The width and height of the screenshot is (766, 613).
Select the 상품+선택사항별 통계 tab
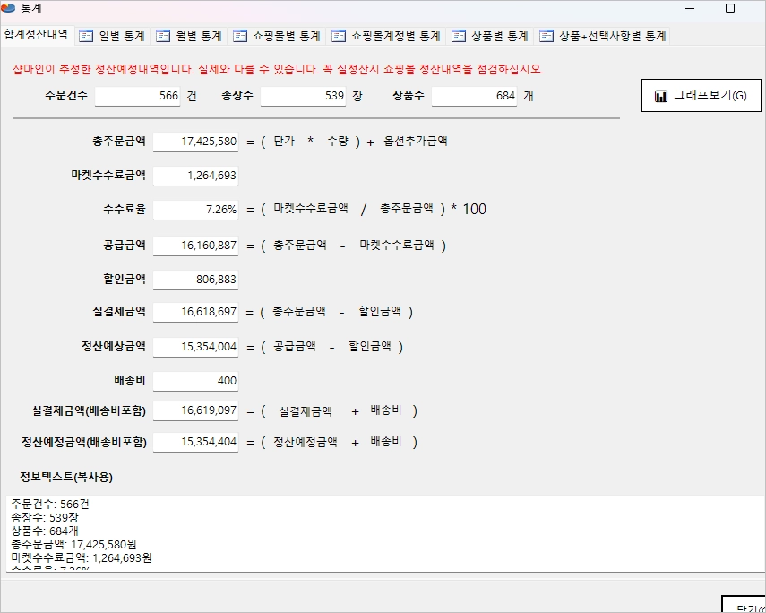coord(602,36)
